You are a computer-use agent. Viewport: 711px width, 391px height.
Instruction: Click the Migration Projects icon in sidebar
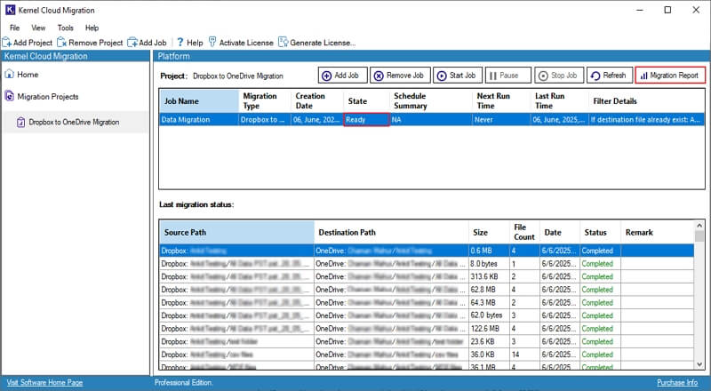[x=10, y=96]
